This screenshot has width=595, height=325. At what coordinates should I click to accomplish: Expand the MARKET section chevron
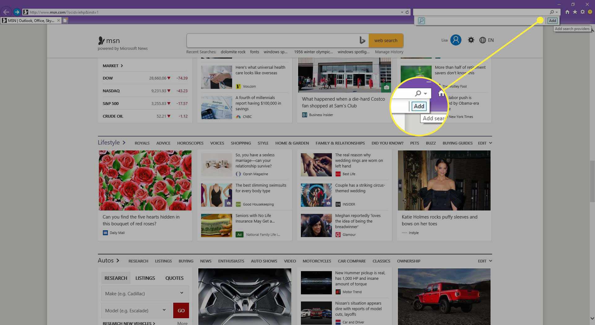122,66
